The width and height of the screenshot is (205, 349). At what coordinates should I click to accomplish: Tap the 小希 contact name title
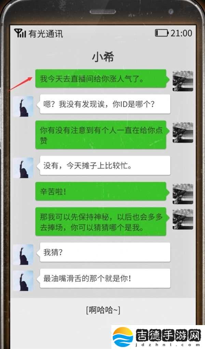103,57
